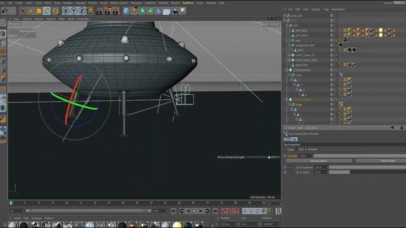Click the Spline Pen icon
This screenshot has width=406, height=228.
[x=134, y=11]
